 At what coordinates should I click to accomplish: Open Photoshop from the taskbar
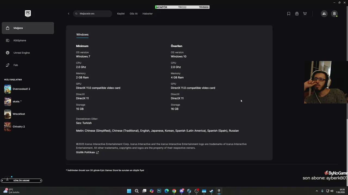(159, 191)
